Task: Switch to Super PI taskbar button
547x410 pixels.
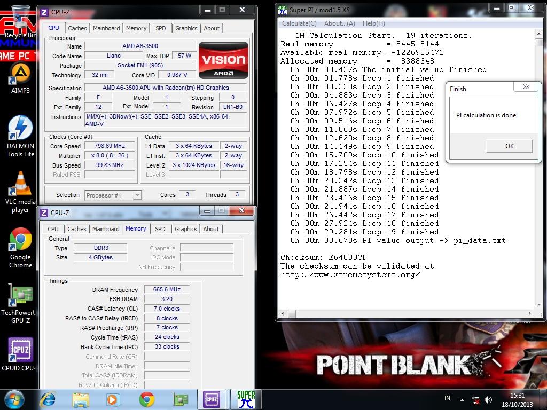Action: (x=246, y=399)
